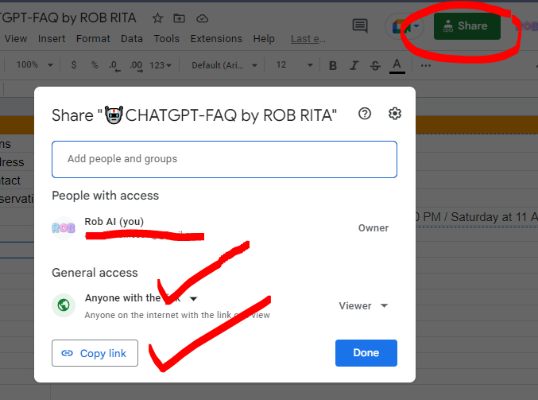538x400 pixels.
Task: Check the cloud document status icon
Action: coord(202,18)
